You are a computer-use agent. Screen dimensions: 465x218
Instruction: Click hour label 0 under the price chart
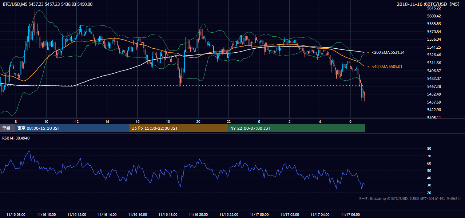coord(259,121)
